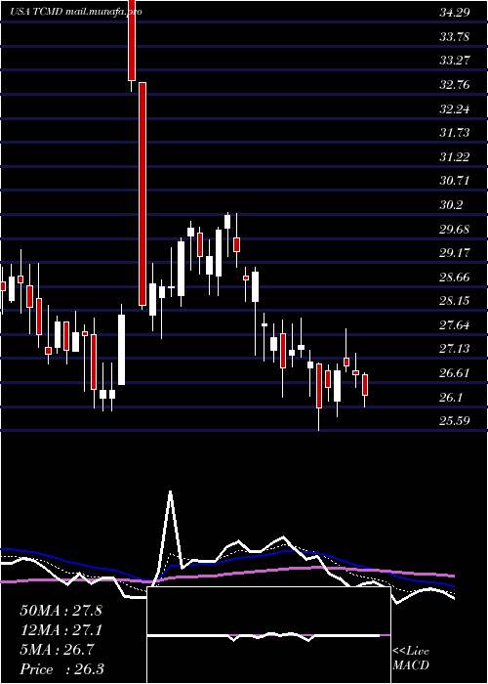
Task: Click the <<Live MACD label
Action: coord(411,659)
